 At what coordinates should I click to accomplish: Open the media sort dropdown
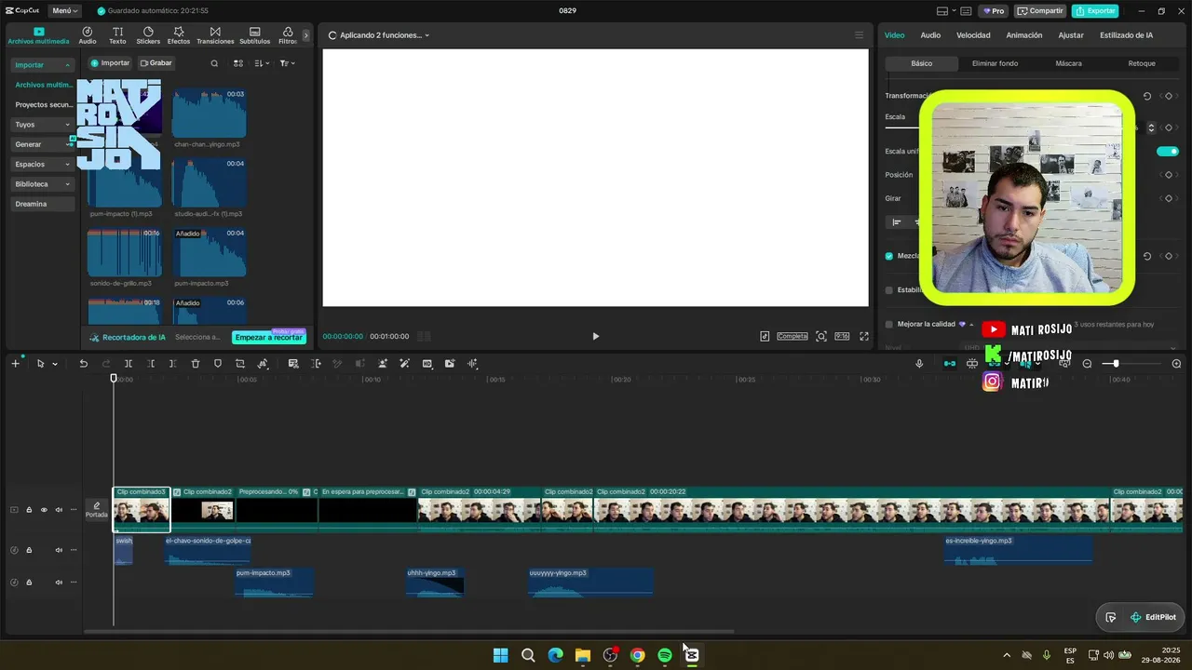click(262, 63)
